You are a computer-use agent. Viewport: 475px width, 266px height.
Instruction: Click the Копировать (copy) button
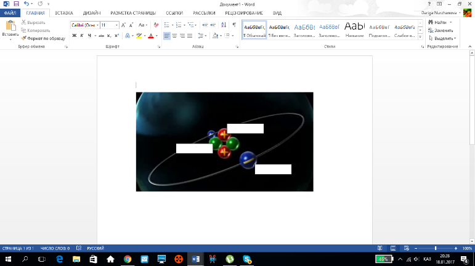(36, 30)
